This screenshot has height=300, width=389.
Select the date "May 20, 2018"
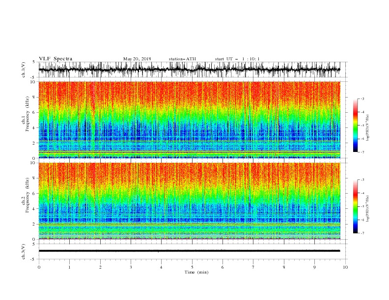coord(137,59)
